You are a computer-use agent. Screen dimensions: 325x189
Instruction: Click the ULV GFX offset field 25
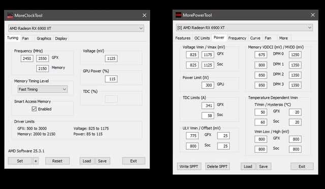[x=223, y=136]
